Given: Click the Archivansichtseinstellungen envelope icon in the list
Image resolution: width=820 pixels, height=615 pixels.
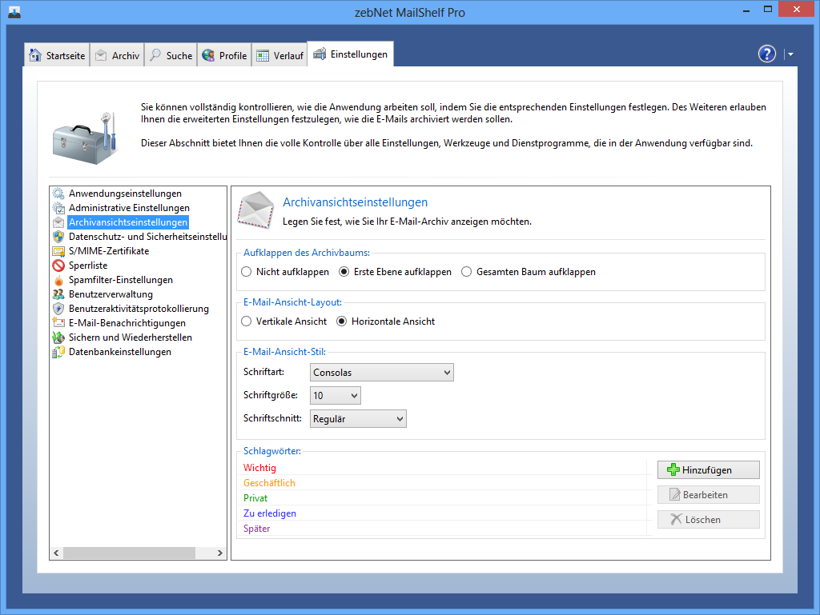Looking at the screenshot, I should point(58,222).
